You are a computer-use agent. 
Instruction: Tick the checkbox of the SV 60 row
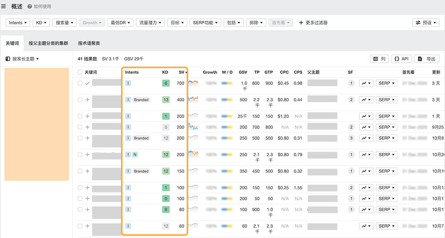[80, 226]
